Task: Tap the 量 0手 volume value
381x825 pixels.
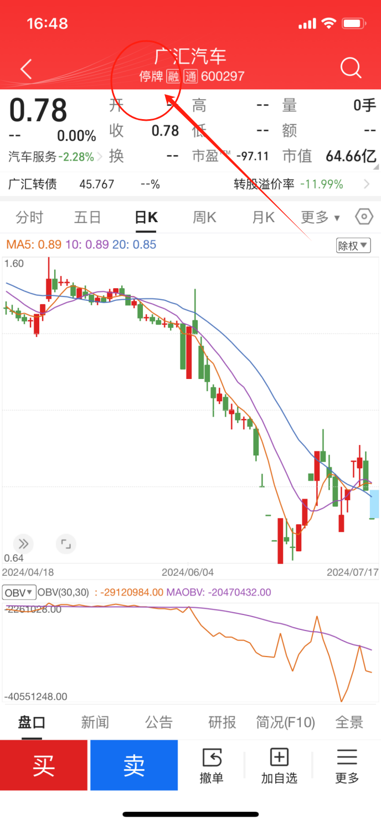Action: [365, 105]
